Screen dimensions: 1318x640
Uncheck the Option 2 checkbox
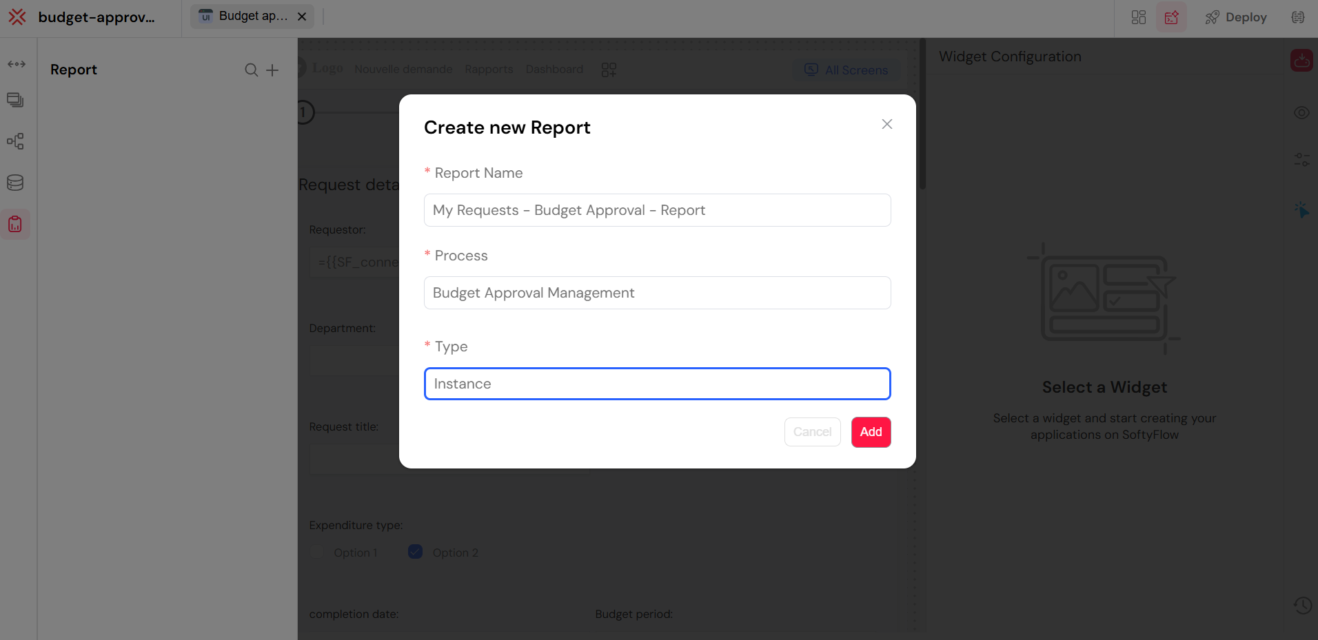[415, 552]
